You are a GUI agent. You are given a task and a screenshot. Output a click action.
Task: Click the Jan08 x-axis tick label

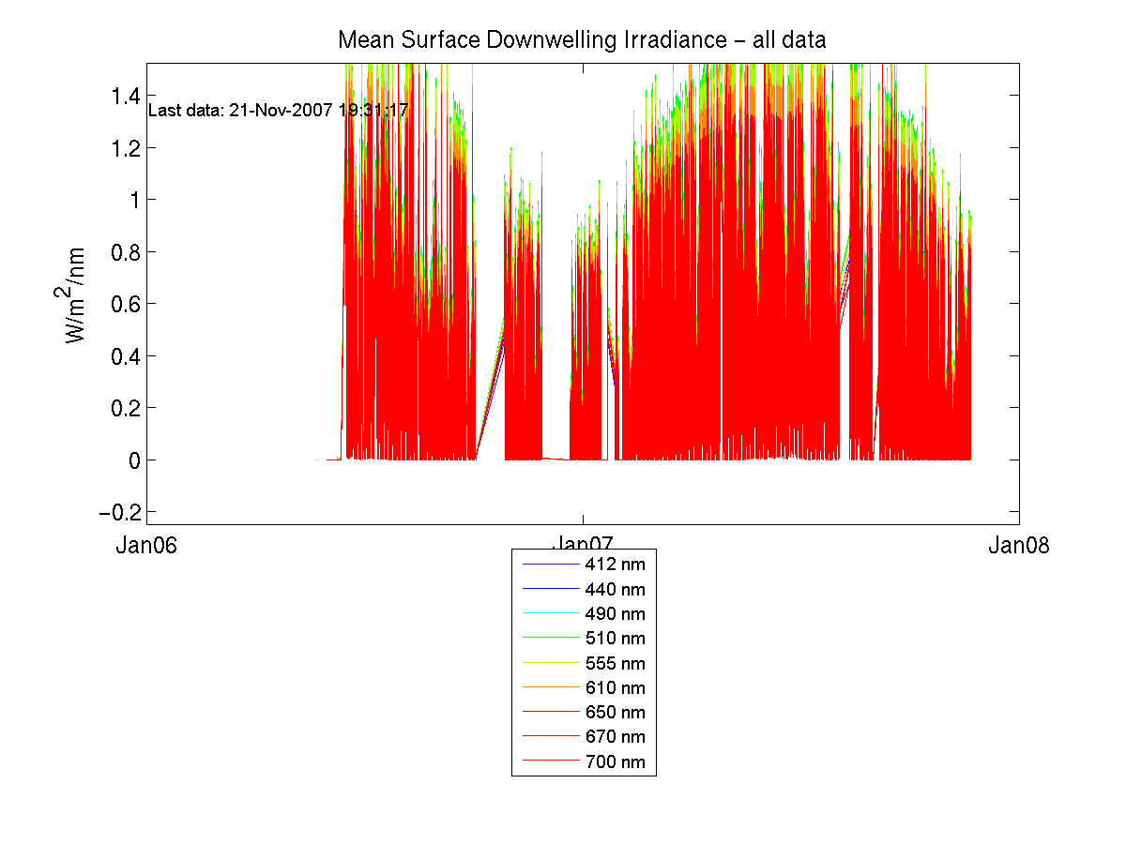(x=1018, y=547)
